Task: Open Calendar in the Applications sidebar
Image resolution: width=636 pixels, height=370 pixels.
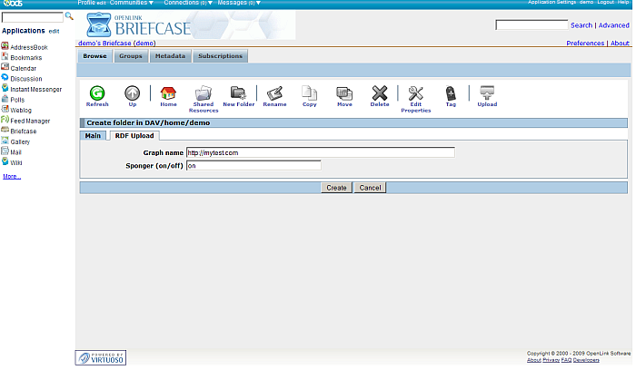Action: point(24,68)
